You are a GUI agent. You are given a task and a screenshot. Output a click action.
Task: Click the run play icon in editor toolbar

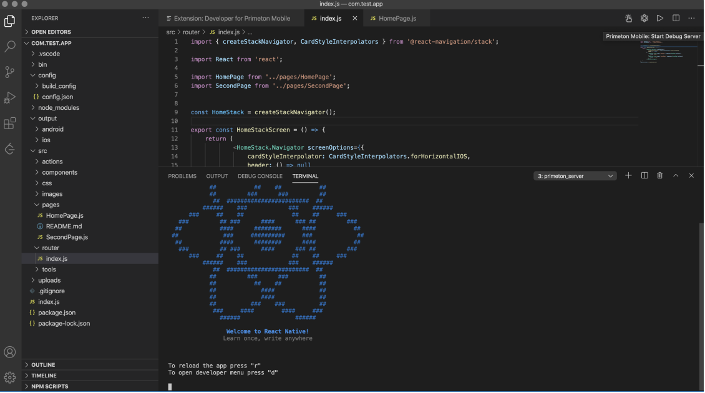659,19
